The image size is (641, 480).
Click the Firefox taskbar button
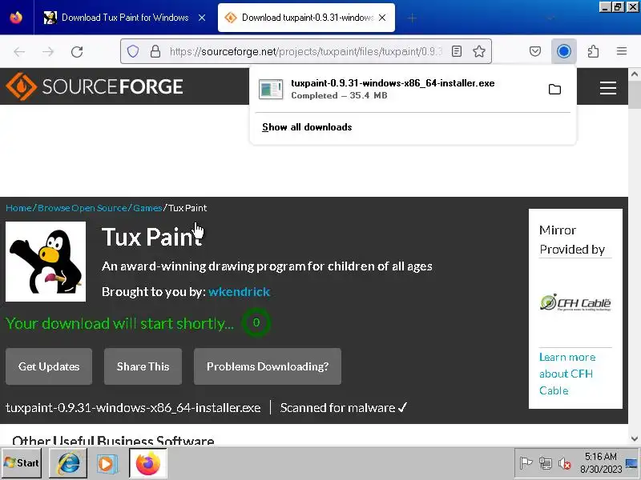(148, 463)
